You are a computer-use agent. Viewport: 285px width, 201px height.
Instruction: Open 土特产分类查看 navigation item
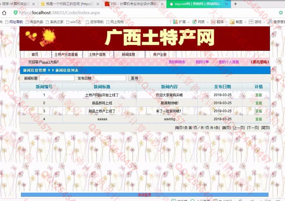(66, 55)
